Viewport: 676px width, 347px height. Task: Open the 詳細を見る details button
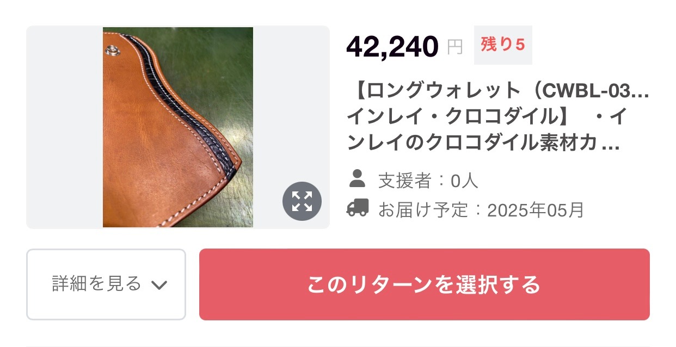[x=106, y=284]
